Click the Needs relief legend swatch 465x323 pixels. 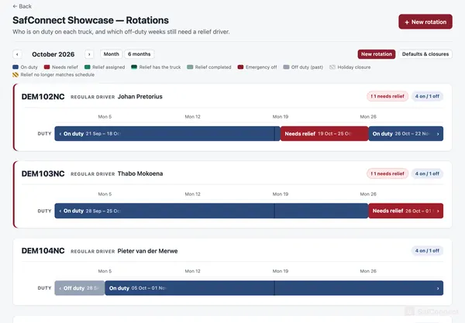(x=46, y=67)
